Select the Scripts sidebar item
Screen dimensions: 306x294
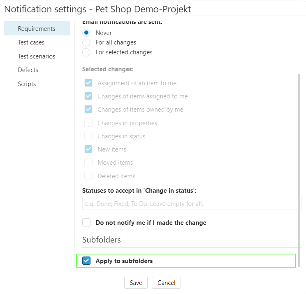pos(27,84)
